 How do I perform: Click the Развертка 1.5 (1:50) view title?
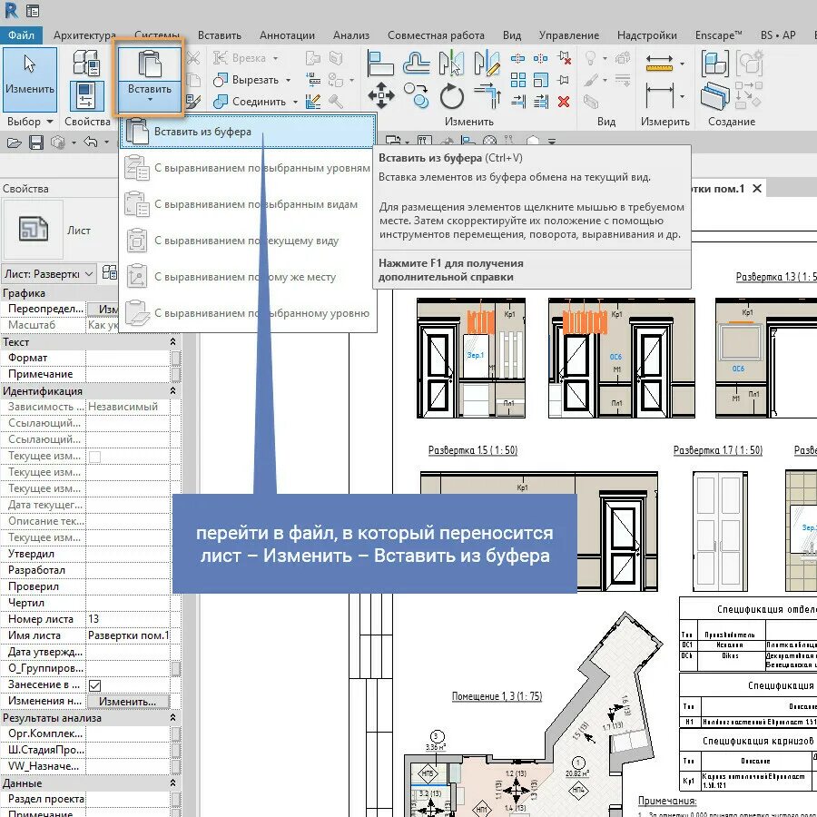coord(473,450)
